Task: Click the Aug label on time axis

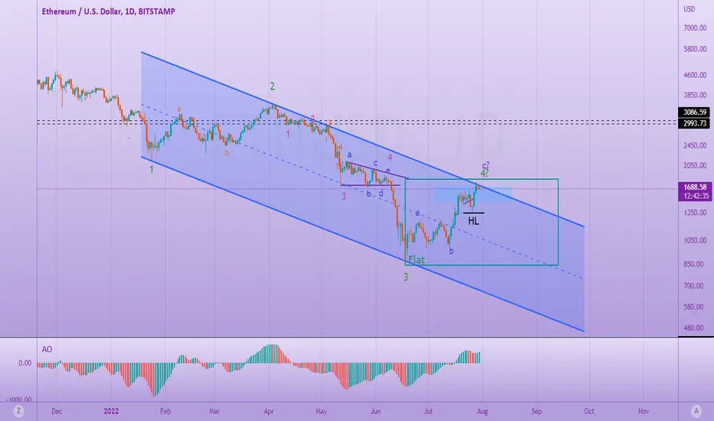Action: [x=482, y=411]
